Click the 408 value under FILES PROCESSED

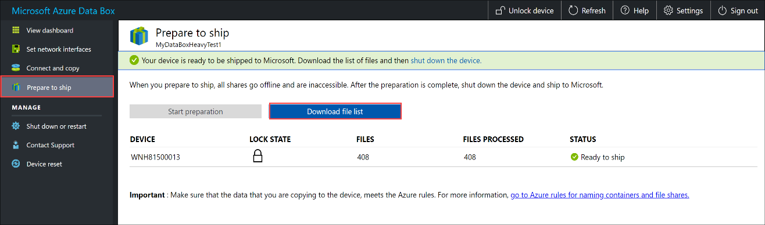click(x=470, y=157)
